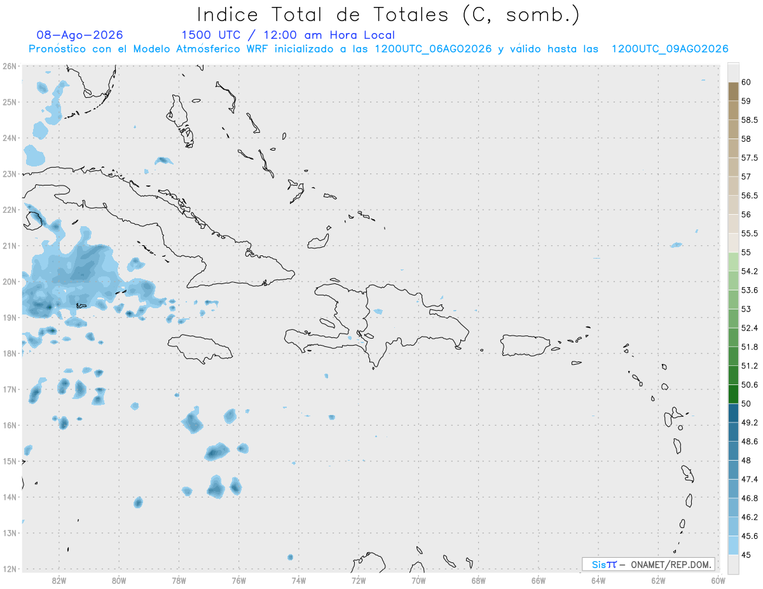The image size is (763, 589).
Task: Click the 'Pronóstico con el Modelo Atmosferico WRF' line
Action: [x=378, y=49]
